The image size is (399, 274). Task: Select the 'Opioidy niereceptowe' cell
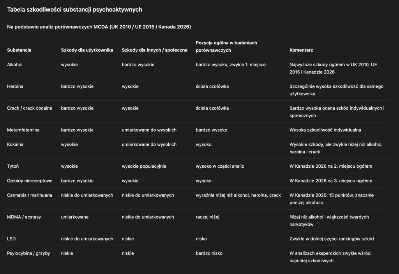tap(30, 181)
